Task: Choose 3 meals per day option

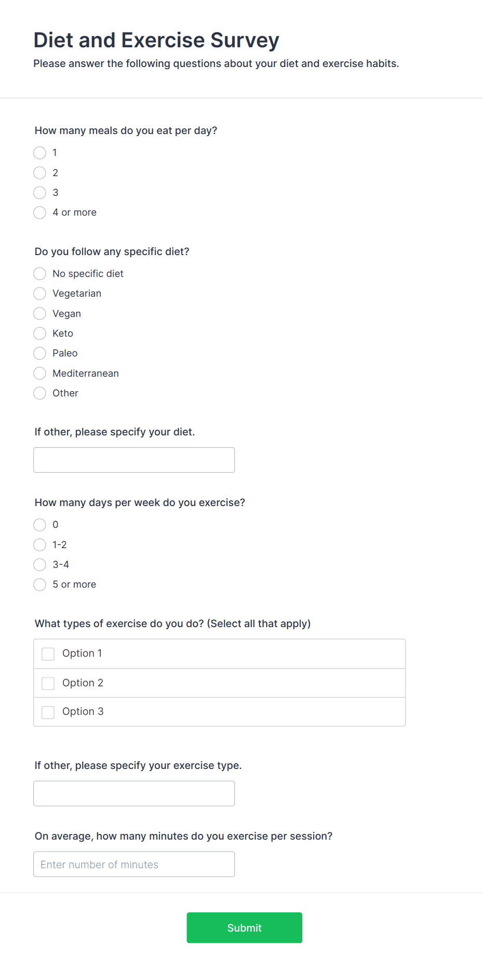Action: coord(40,193)
